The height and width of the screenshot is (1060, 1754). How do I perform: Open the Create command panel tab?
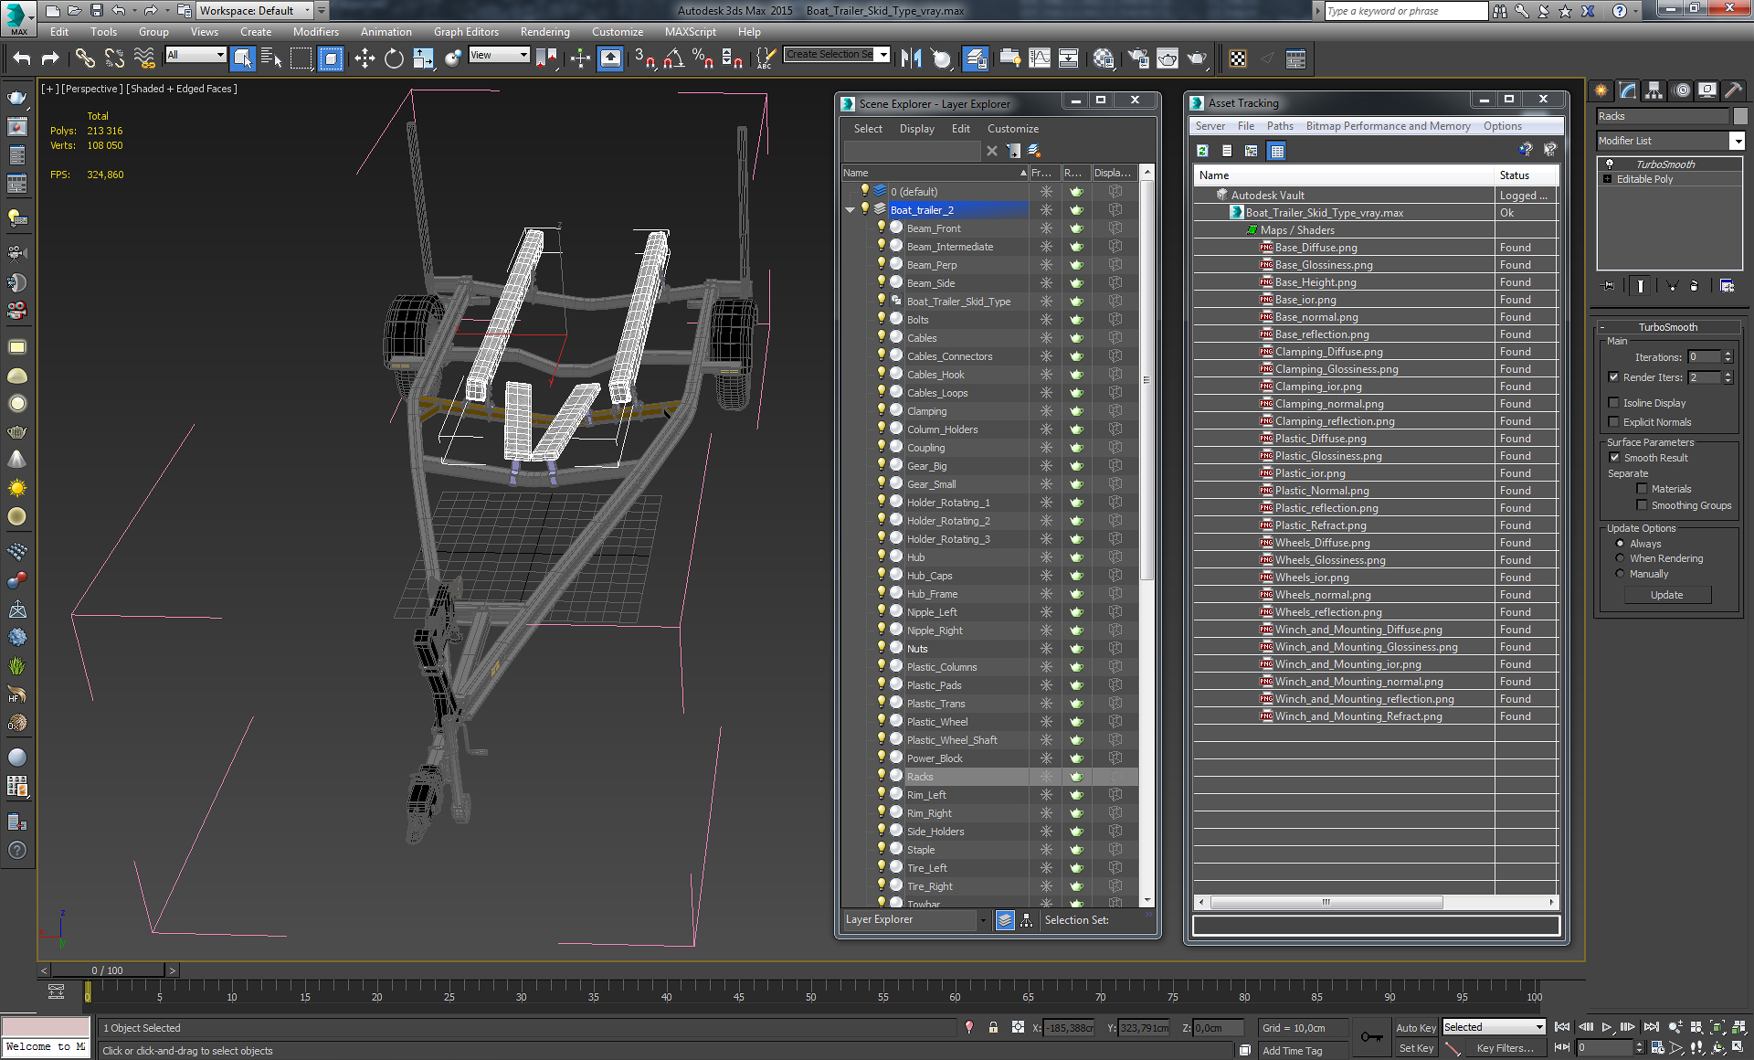[x=1601, y=90]
